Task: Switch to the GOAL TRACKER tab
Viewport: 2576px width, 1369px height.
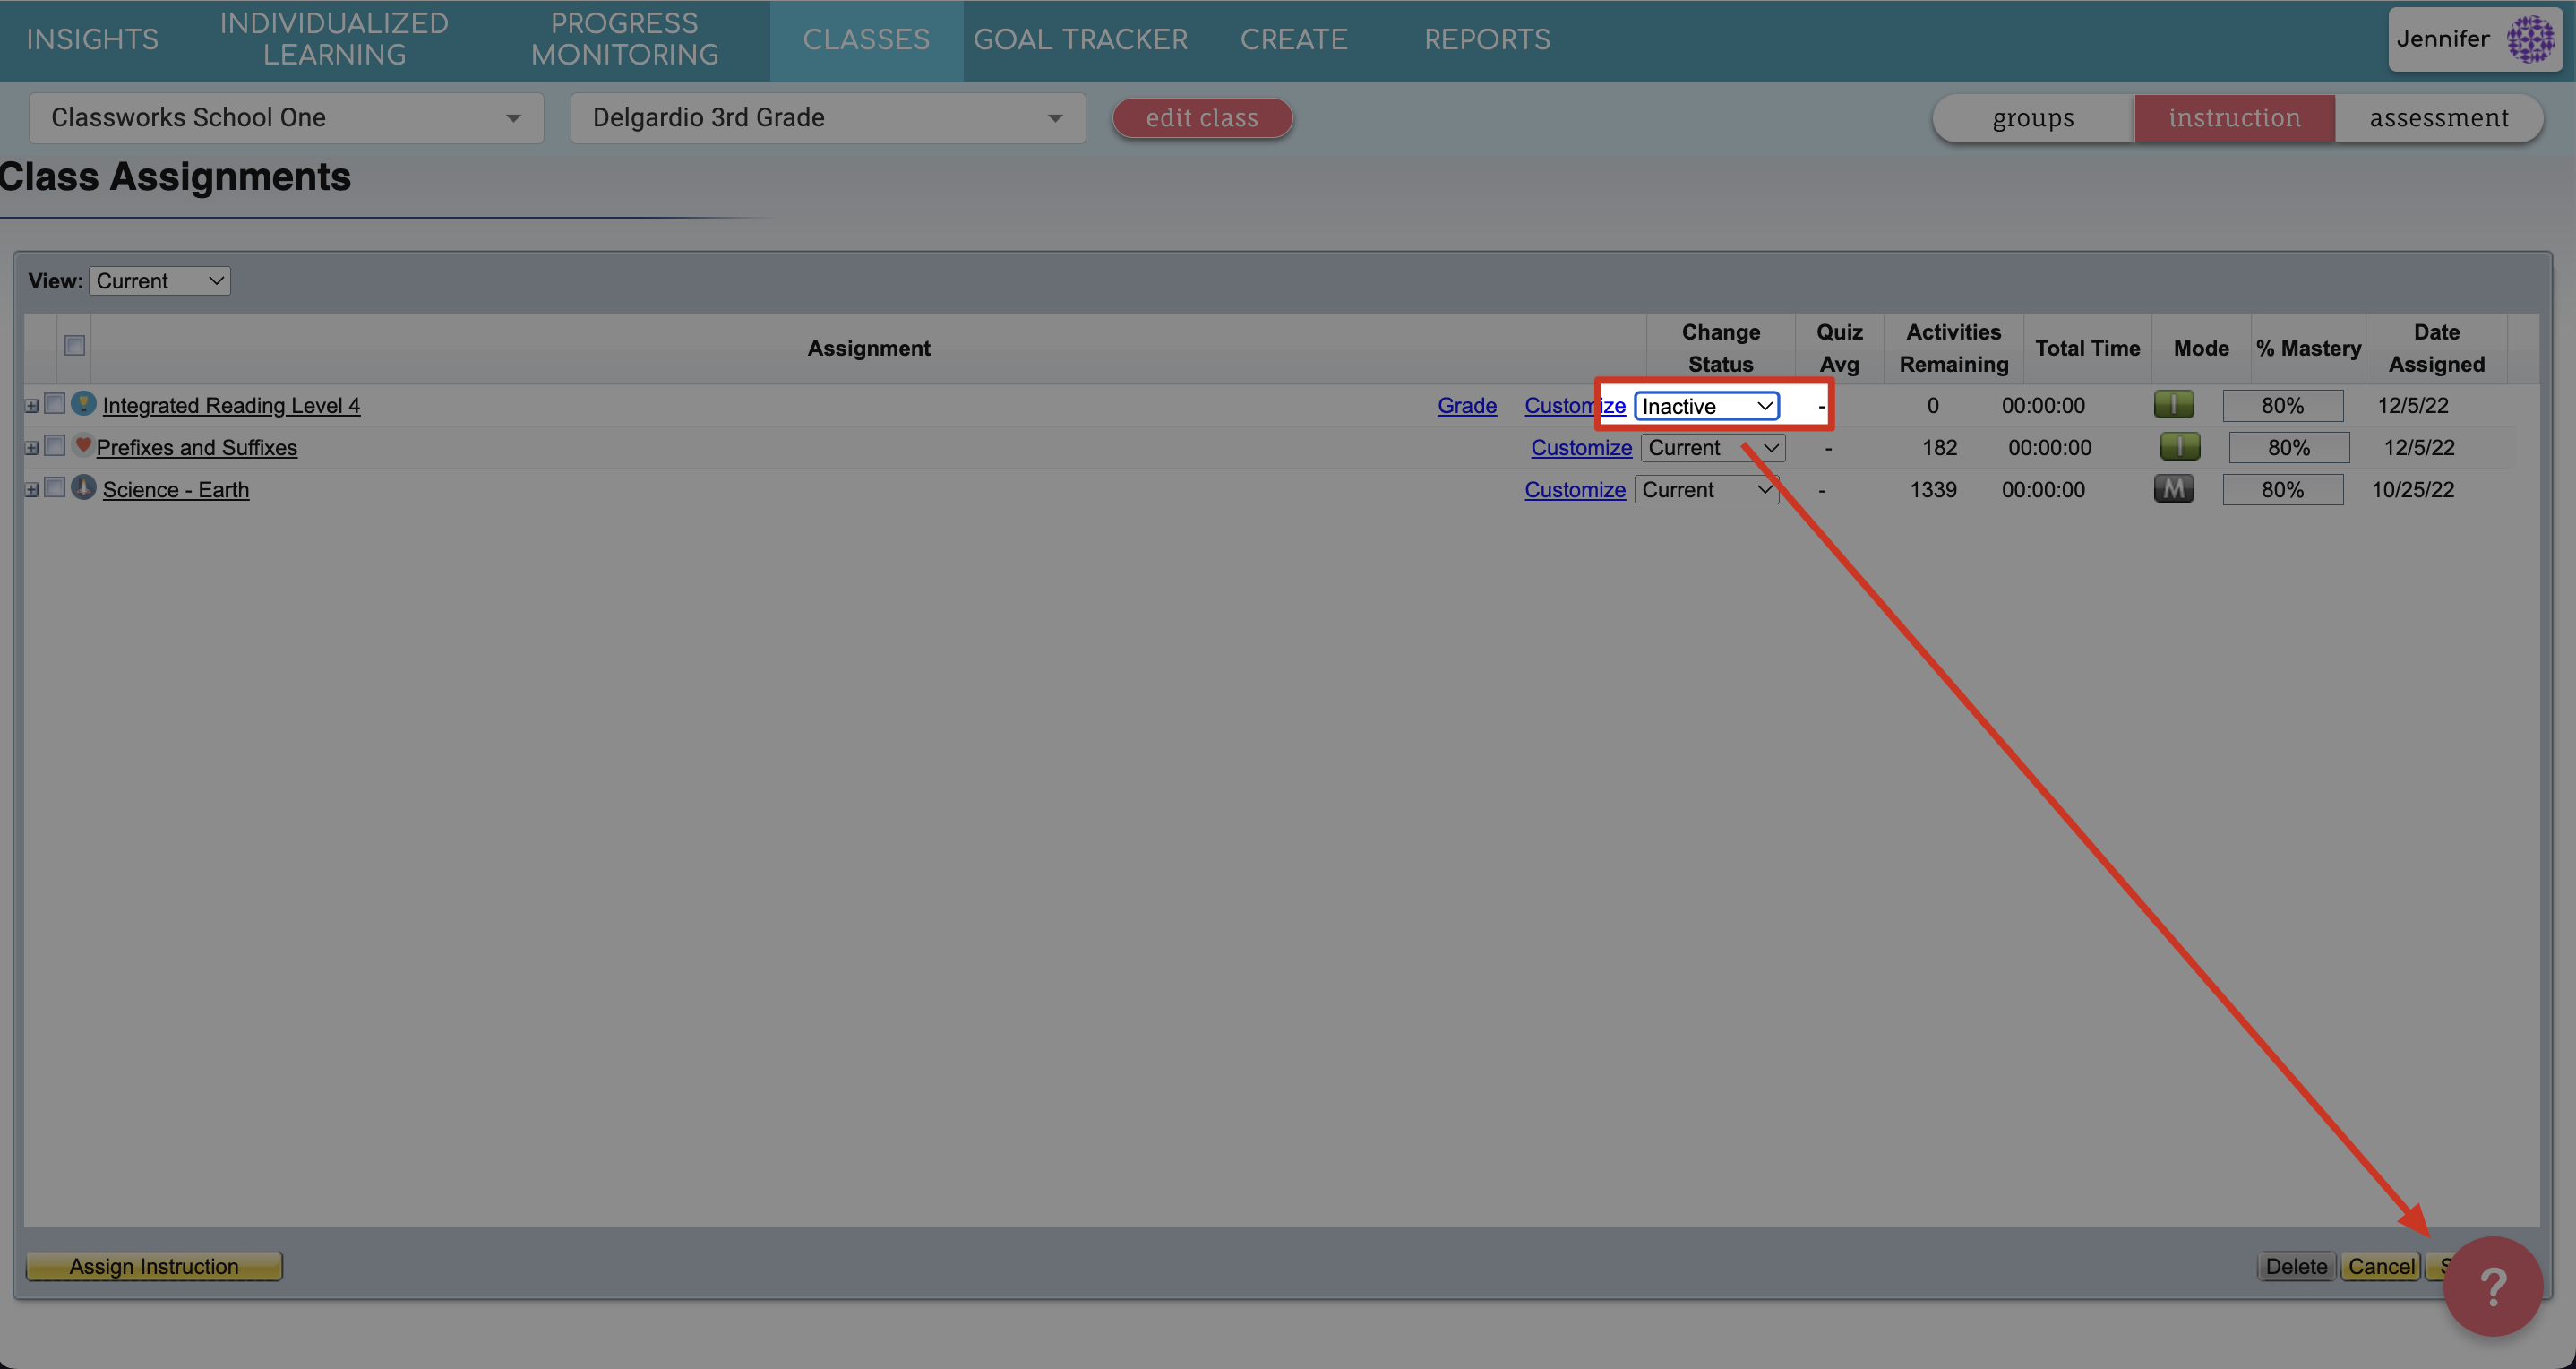Action: [1080, 39]
